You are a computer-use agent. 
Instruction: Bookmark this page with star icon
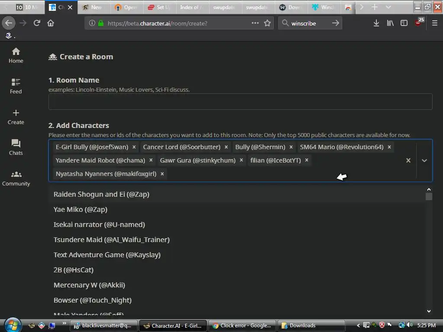point(267,23)
